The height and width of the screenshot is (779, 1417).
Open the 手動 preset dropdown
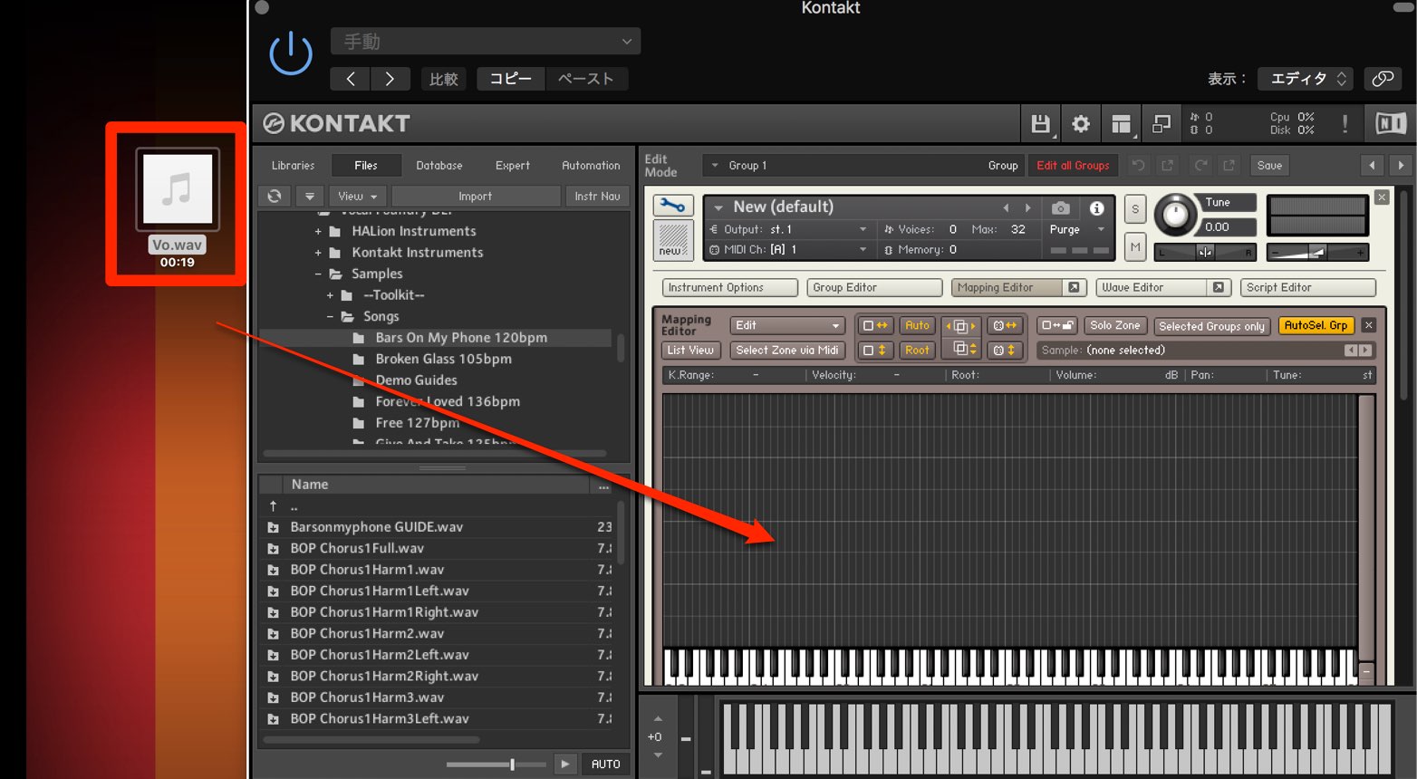[486, 41]
